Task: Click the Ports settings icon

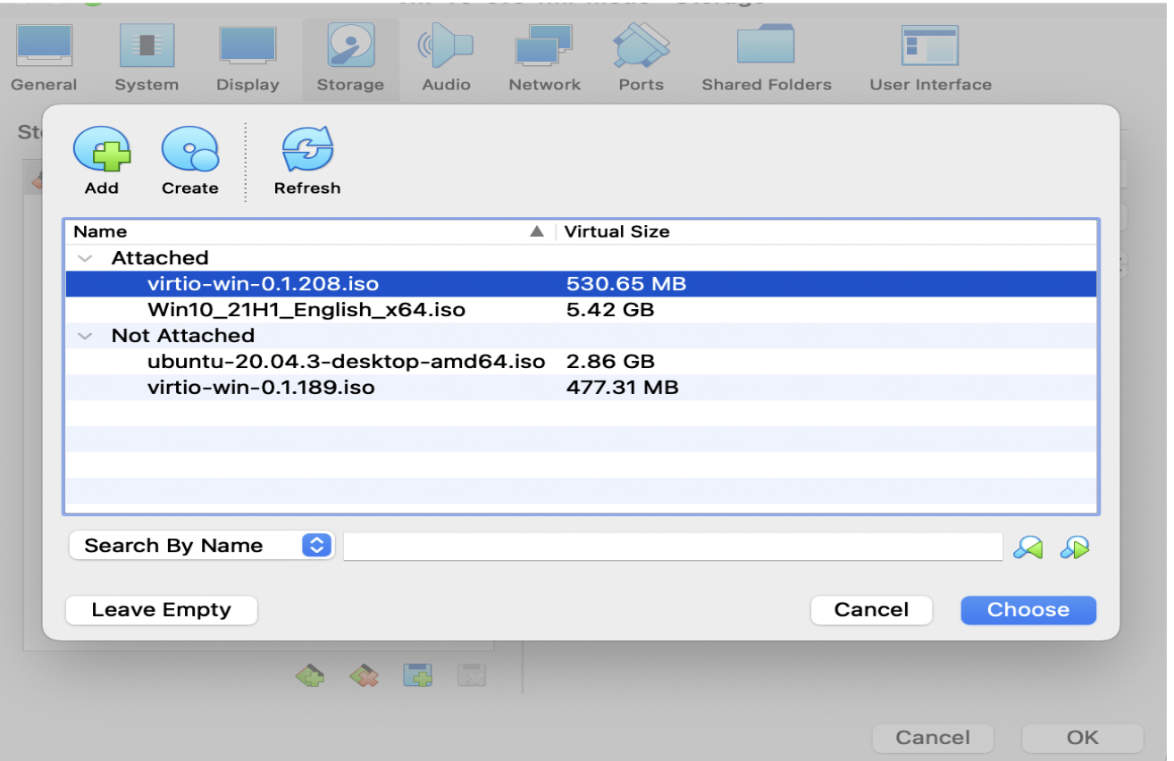Action: (641, 55)
